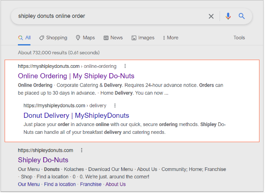Viewport: 265px width, 193px height.
Task: Open 'Online Ordering | My Shipley Do-Nuts' result
Action: (x=76, y=76)
